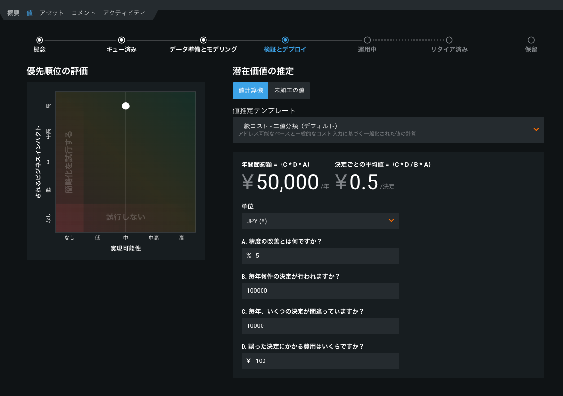Select the キュー済み stage circle
This screenshot has height=396, width=563.
coord(122,40)
